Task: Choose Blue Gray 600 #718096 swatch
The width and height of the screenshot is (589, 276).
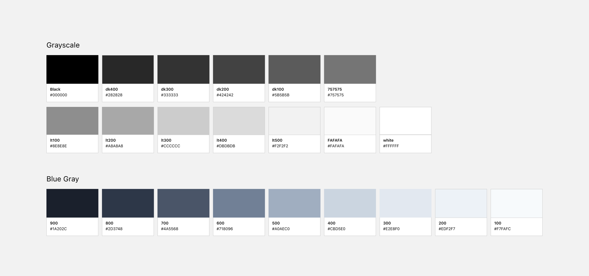Action: pyautogui.click(x=239, y=203)
